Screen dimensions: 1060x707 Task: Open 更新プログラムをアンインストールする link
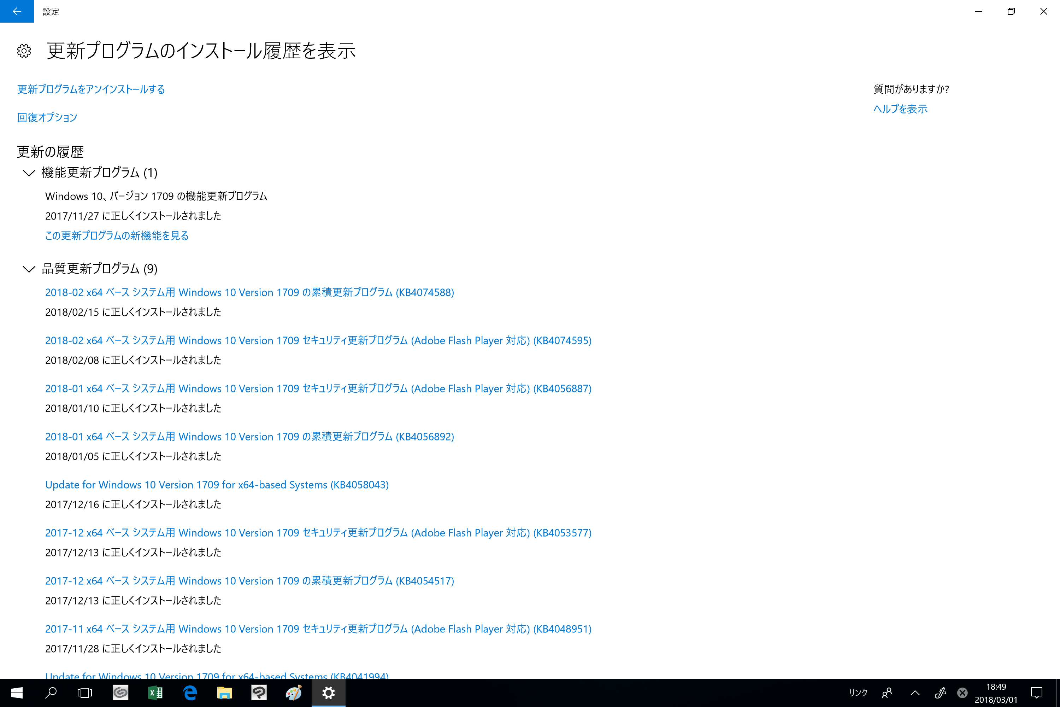coord(91,89)
